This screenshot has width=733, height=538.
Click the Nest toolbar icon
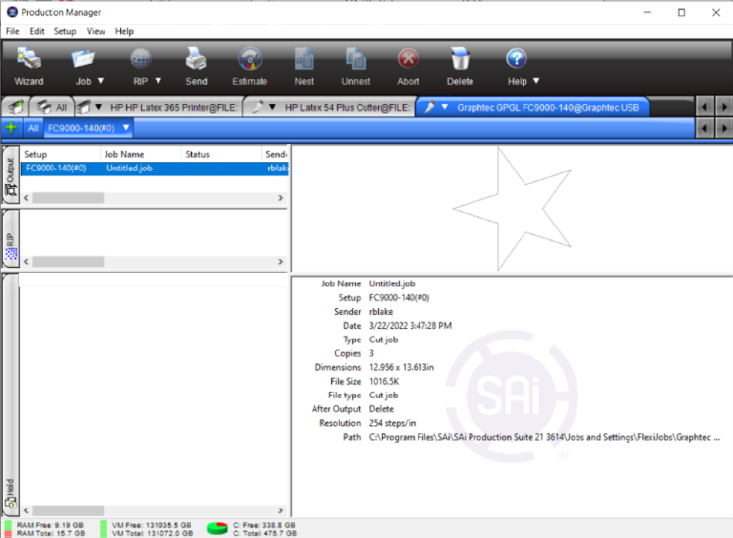coord(304,66)
